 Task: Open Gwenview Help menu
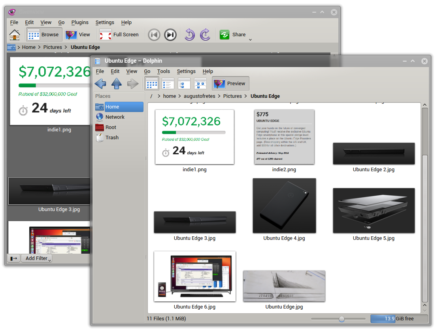pos(126,22)
